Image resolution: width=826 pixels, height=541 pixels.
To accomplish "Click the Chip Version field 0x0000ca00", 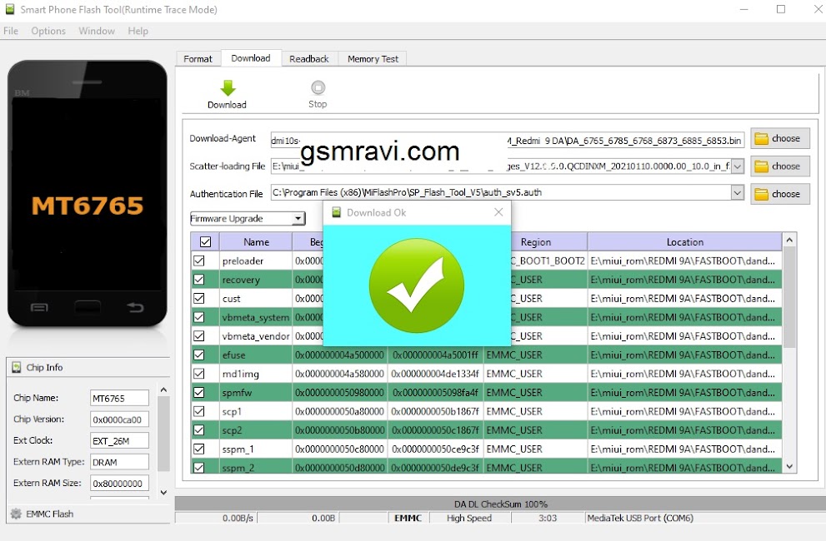I will (x=119, y=419).
